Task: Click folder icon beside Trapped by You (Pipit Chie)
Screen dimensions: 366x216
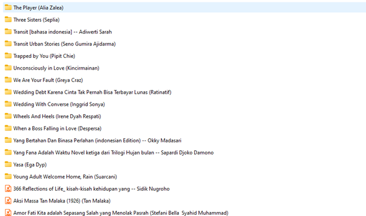Action: [x=8, y=56]
